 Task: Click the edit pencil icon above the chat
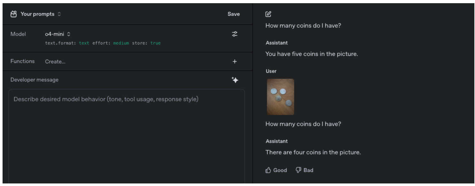(268, 14)
